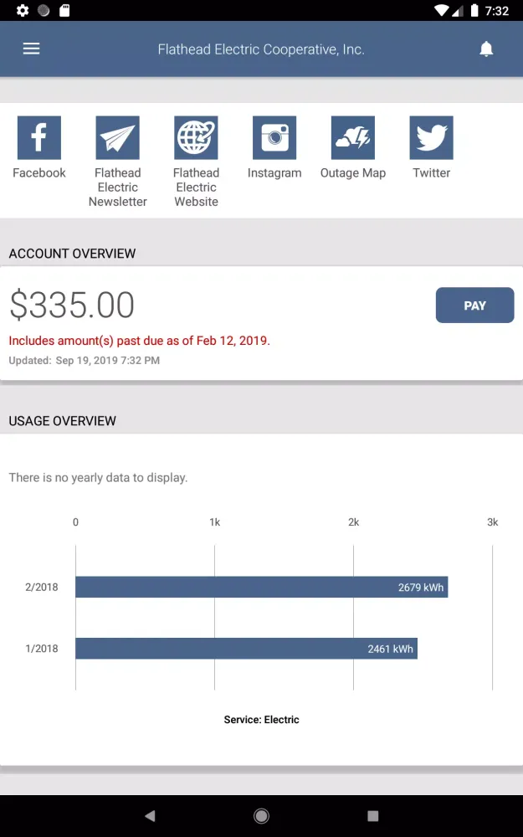Open the notifications bell
The width and height of the screenshot is (523, 837).
pos(486,49)
